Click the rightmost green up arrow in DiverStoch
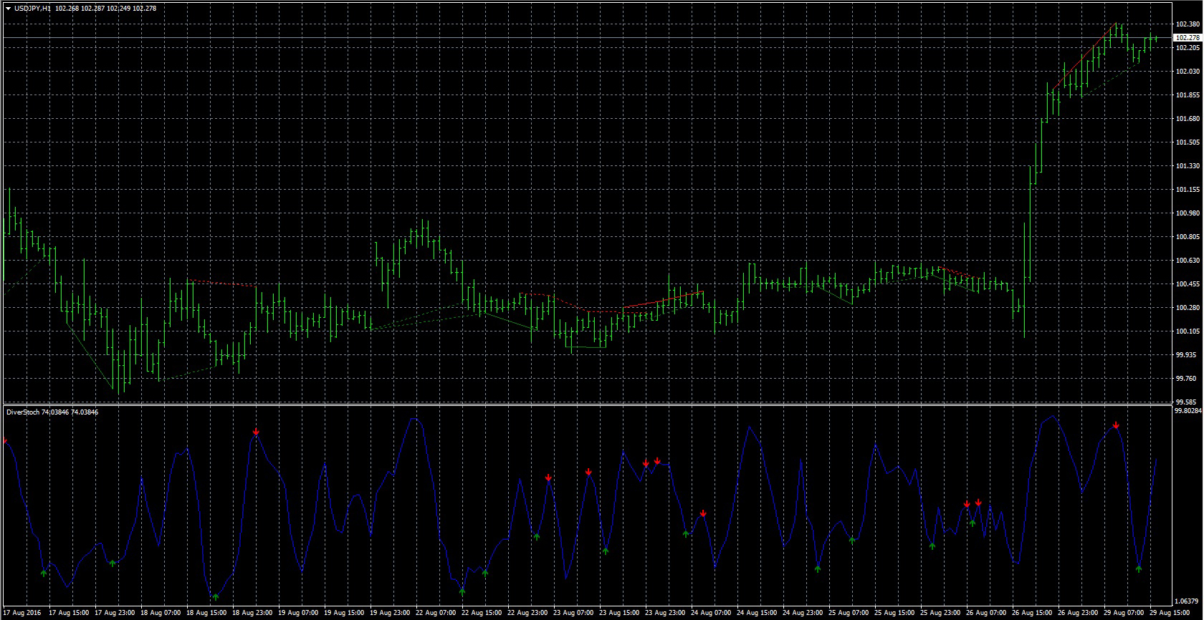Image resolution: width=1204 pixels, height=620 pixels. (x=1139, y=568)
